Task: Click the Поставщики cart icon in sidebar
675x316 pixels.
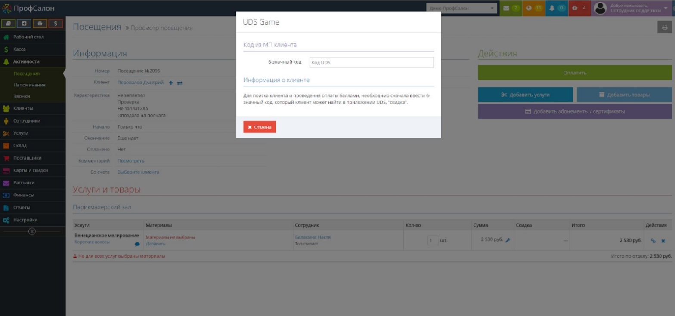Action: point(6,158)
